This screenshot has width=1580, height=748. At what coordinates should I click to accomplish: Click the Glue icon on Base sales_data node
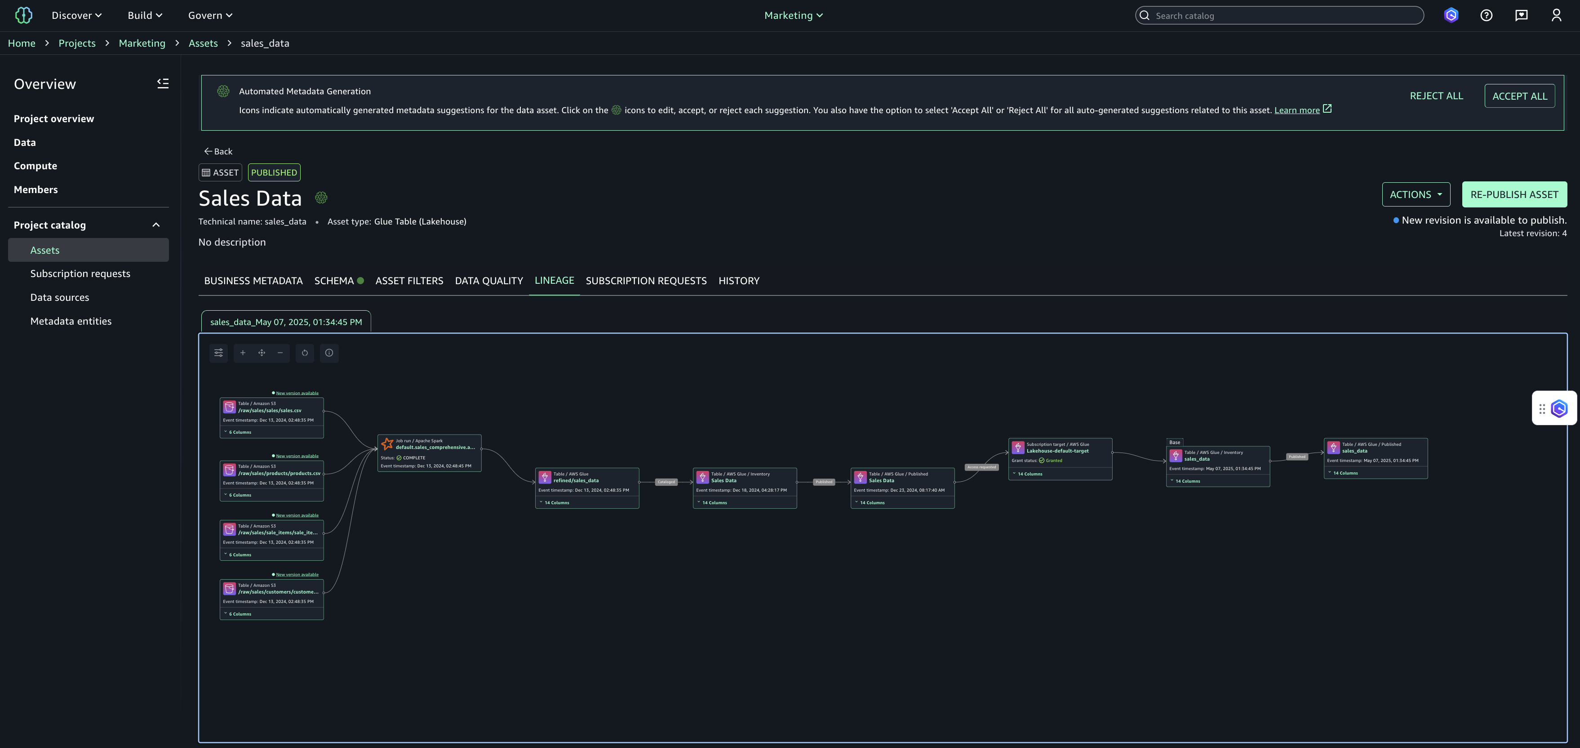click(x=1176, y=456)
